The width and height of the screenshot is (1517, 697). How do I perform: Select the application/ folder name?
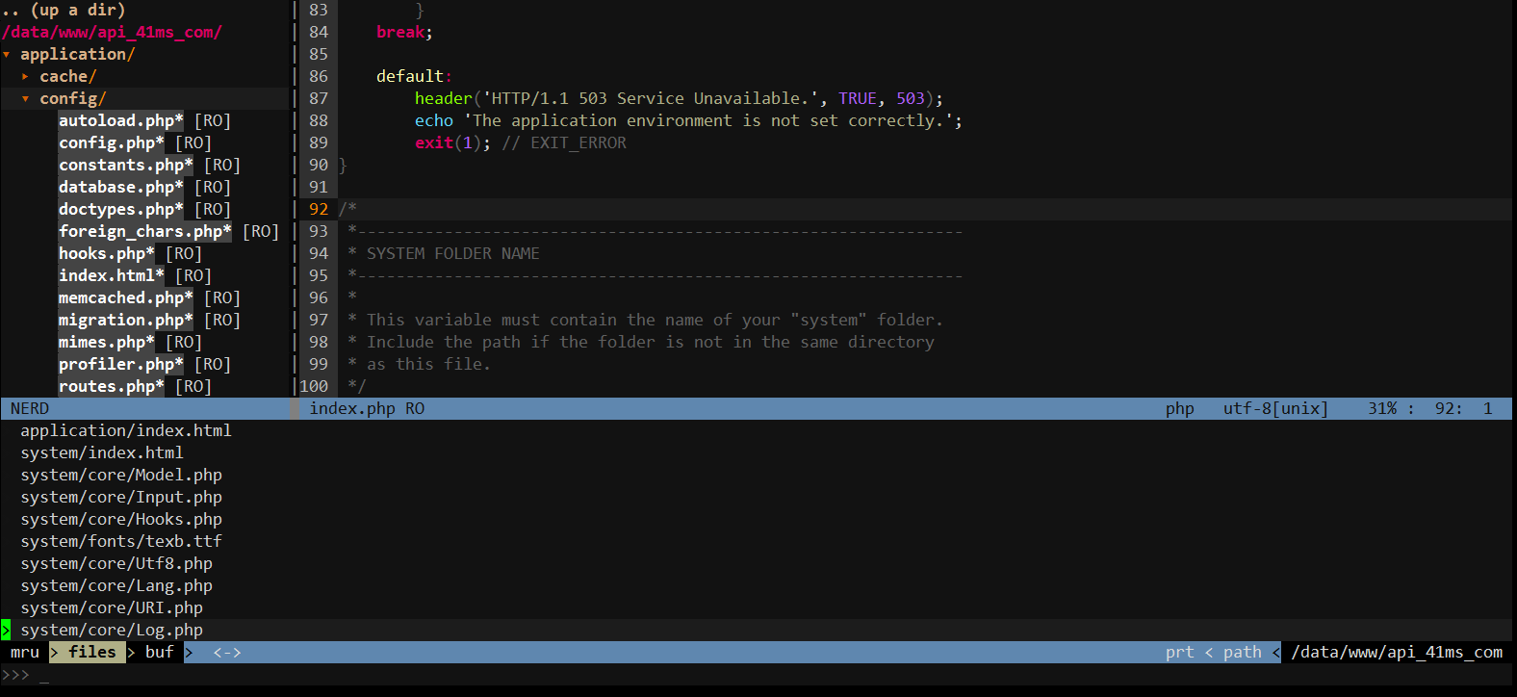[x=78, y=55]
